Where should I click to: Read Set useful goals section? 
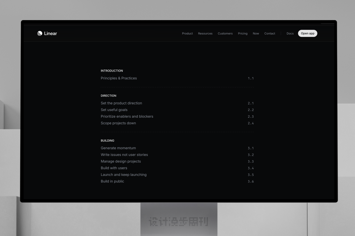(177, 110)
